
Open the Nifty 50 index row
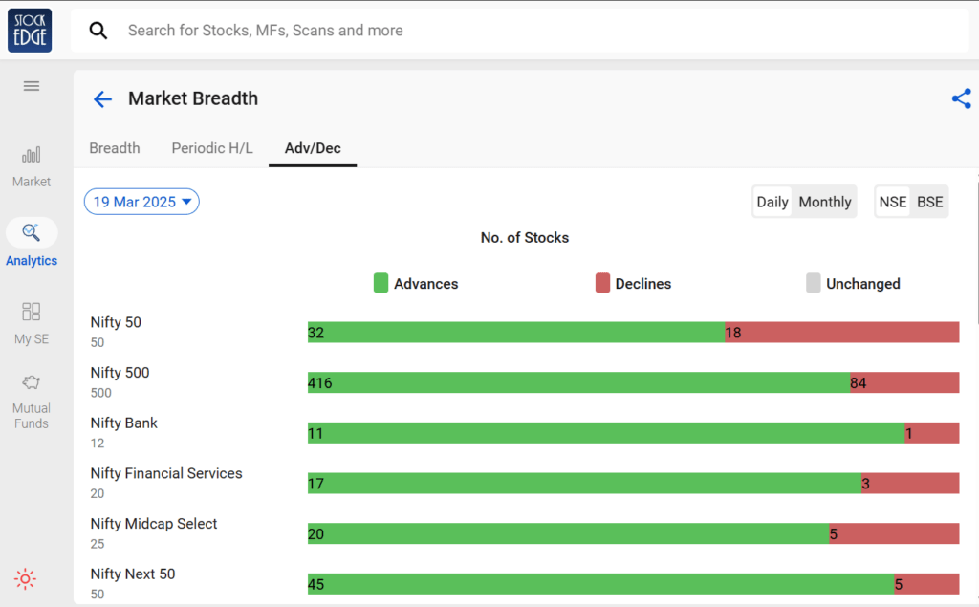[x=116, y=323]
